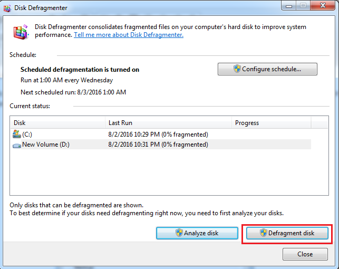
Task: Open the Configure schedule dialog
Action: click(267, 69)
